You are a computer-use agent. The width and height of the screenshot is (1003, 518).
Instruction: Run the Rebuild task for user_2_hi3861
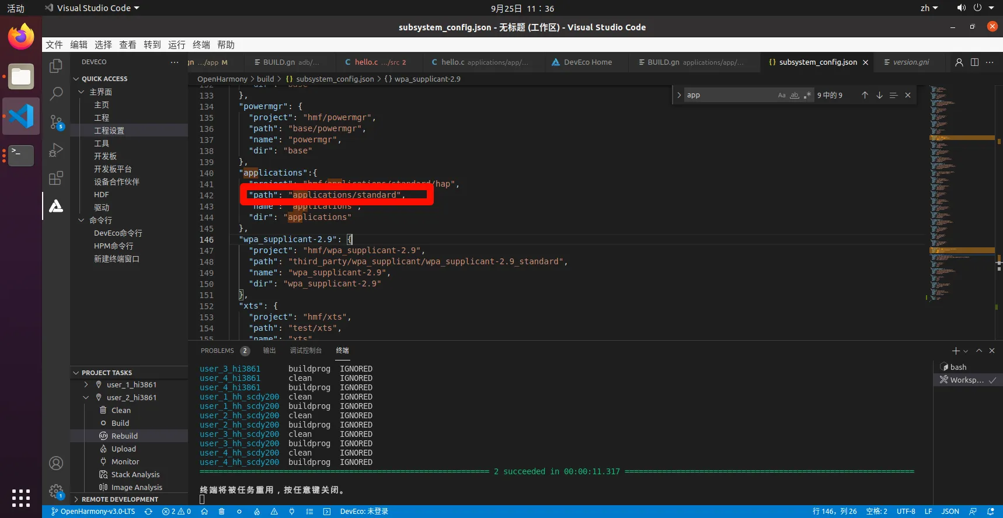coord(124,436)
